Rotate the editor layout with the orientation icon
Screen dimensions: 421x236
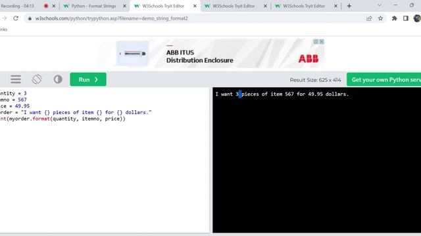(37, 79)
